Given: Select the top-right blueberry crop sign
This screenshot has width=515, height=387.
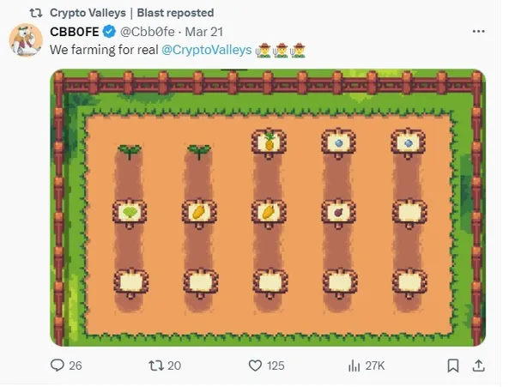Looking at the screenshot, I should [409, 143].
